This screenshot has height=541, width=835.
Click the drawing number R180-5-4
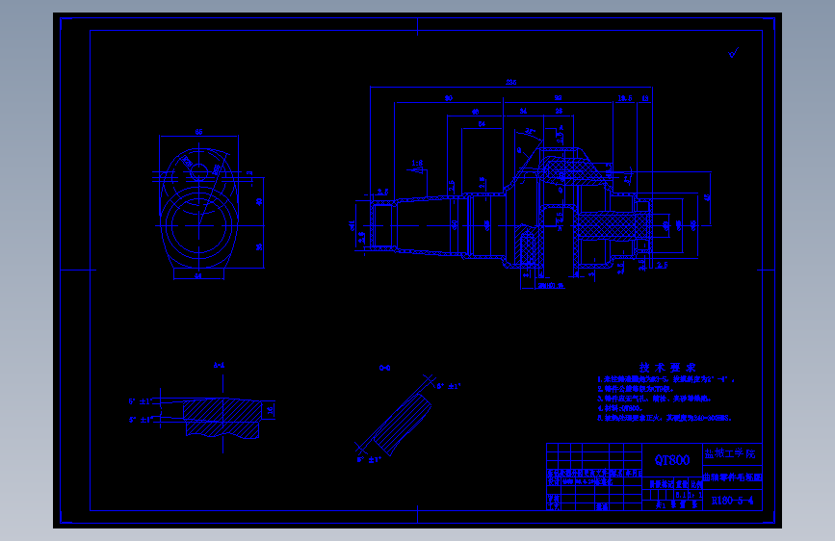tap(732, 501)
